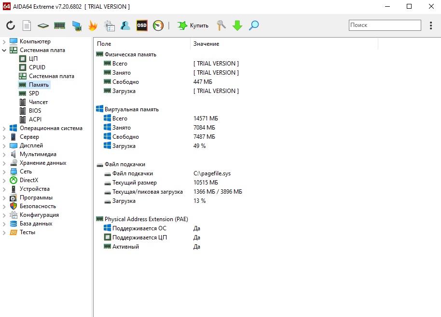Screen dimensions: 441x317
Task: Select Память in the tree
Action: (x=39, y=85)
